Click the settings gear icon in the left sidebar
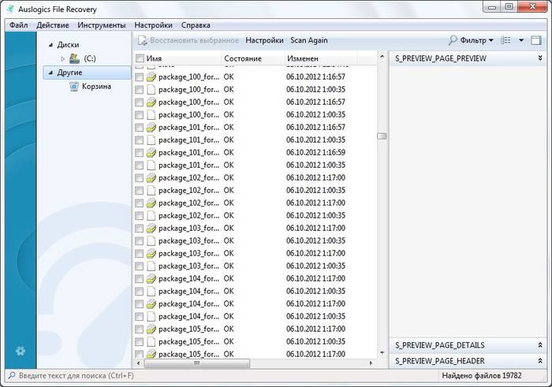 click(x=21, y=351)
